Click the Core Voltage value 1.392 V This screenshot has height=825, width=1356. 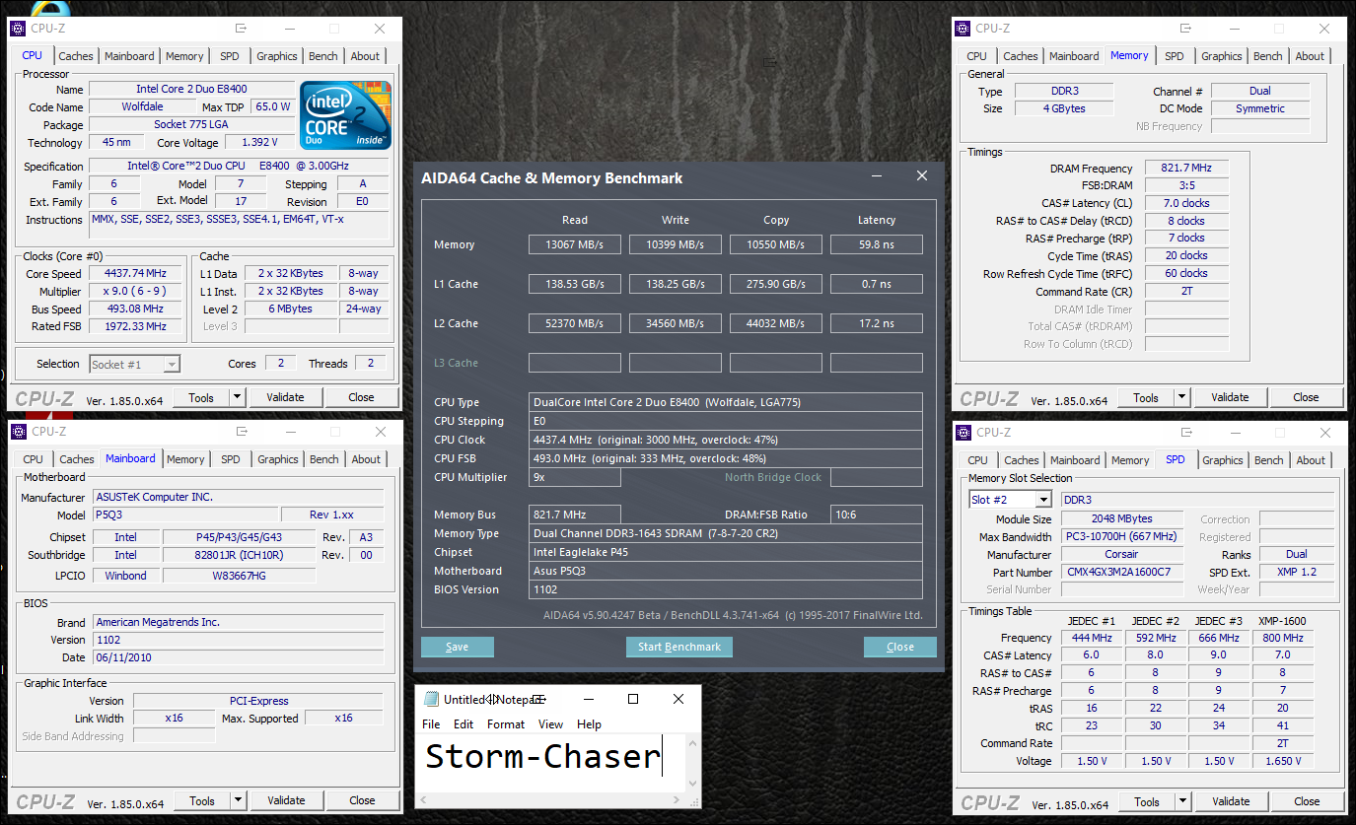tap(260, 142)
